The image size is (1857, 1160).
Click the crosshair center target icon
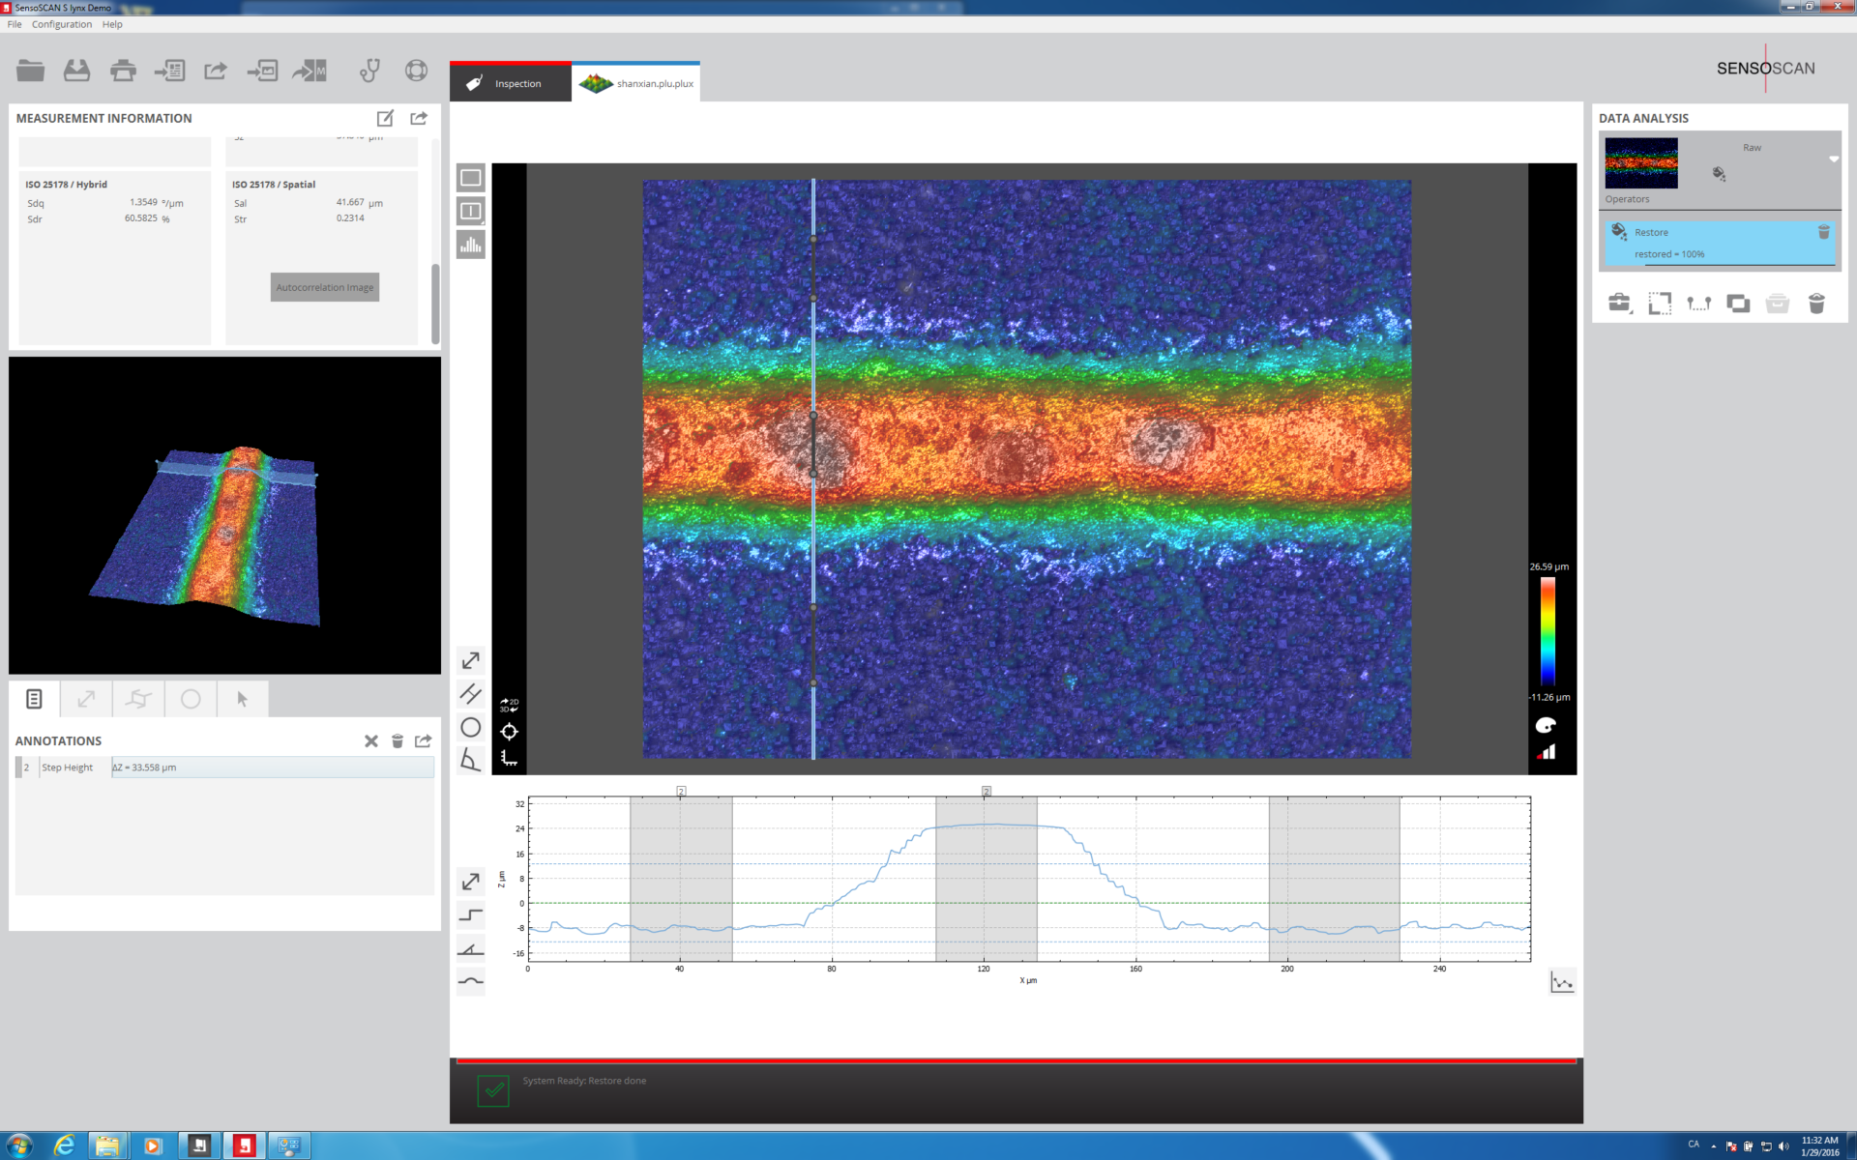pyautogui.click(x=509, y=732)
